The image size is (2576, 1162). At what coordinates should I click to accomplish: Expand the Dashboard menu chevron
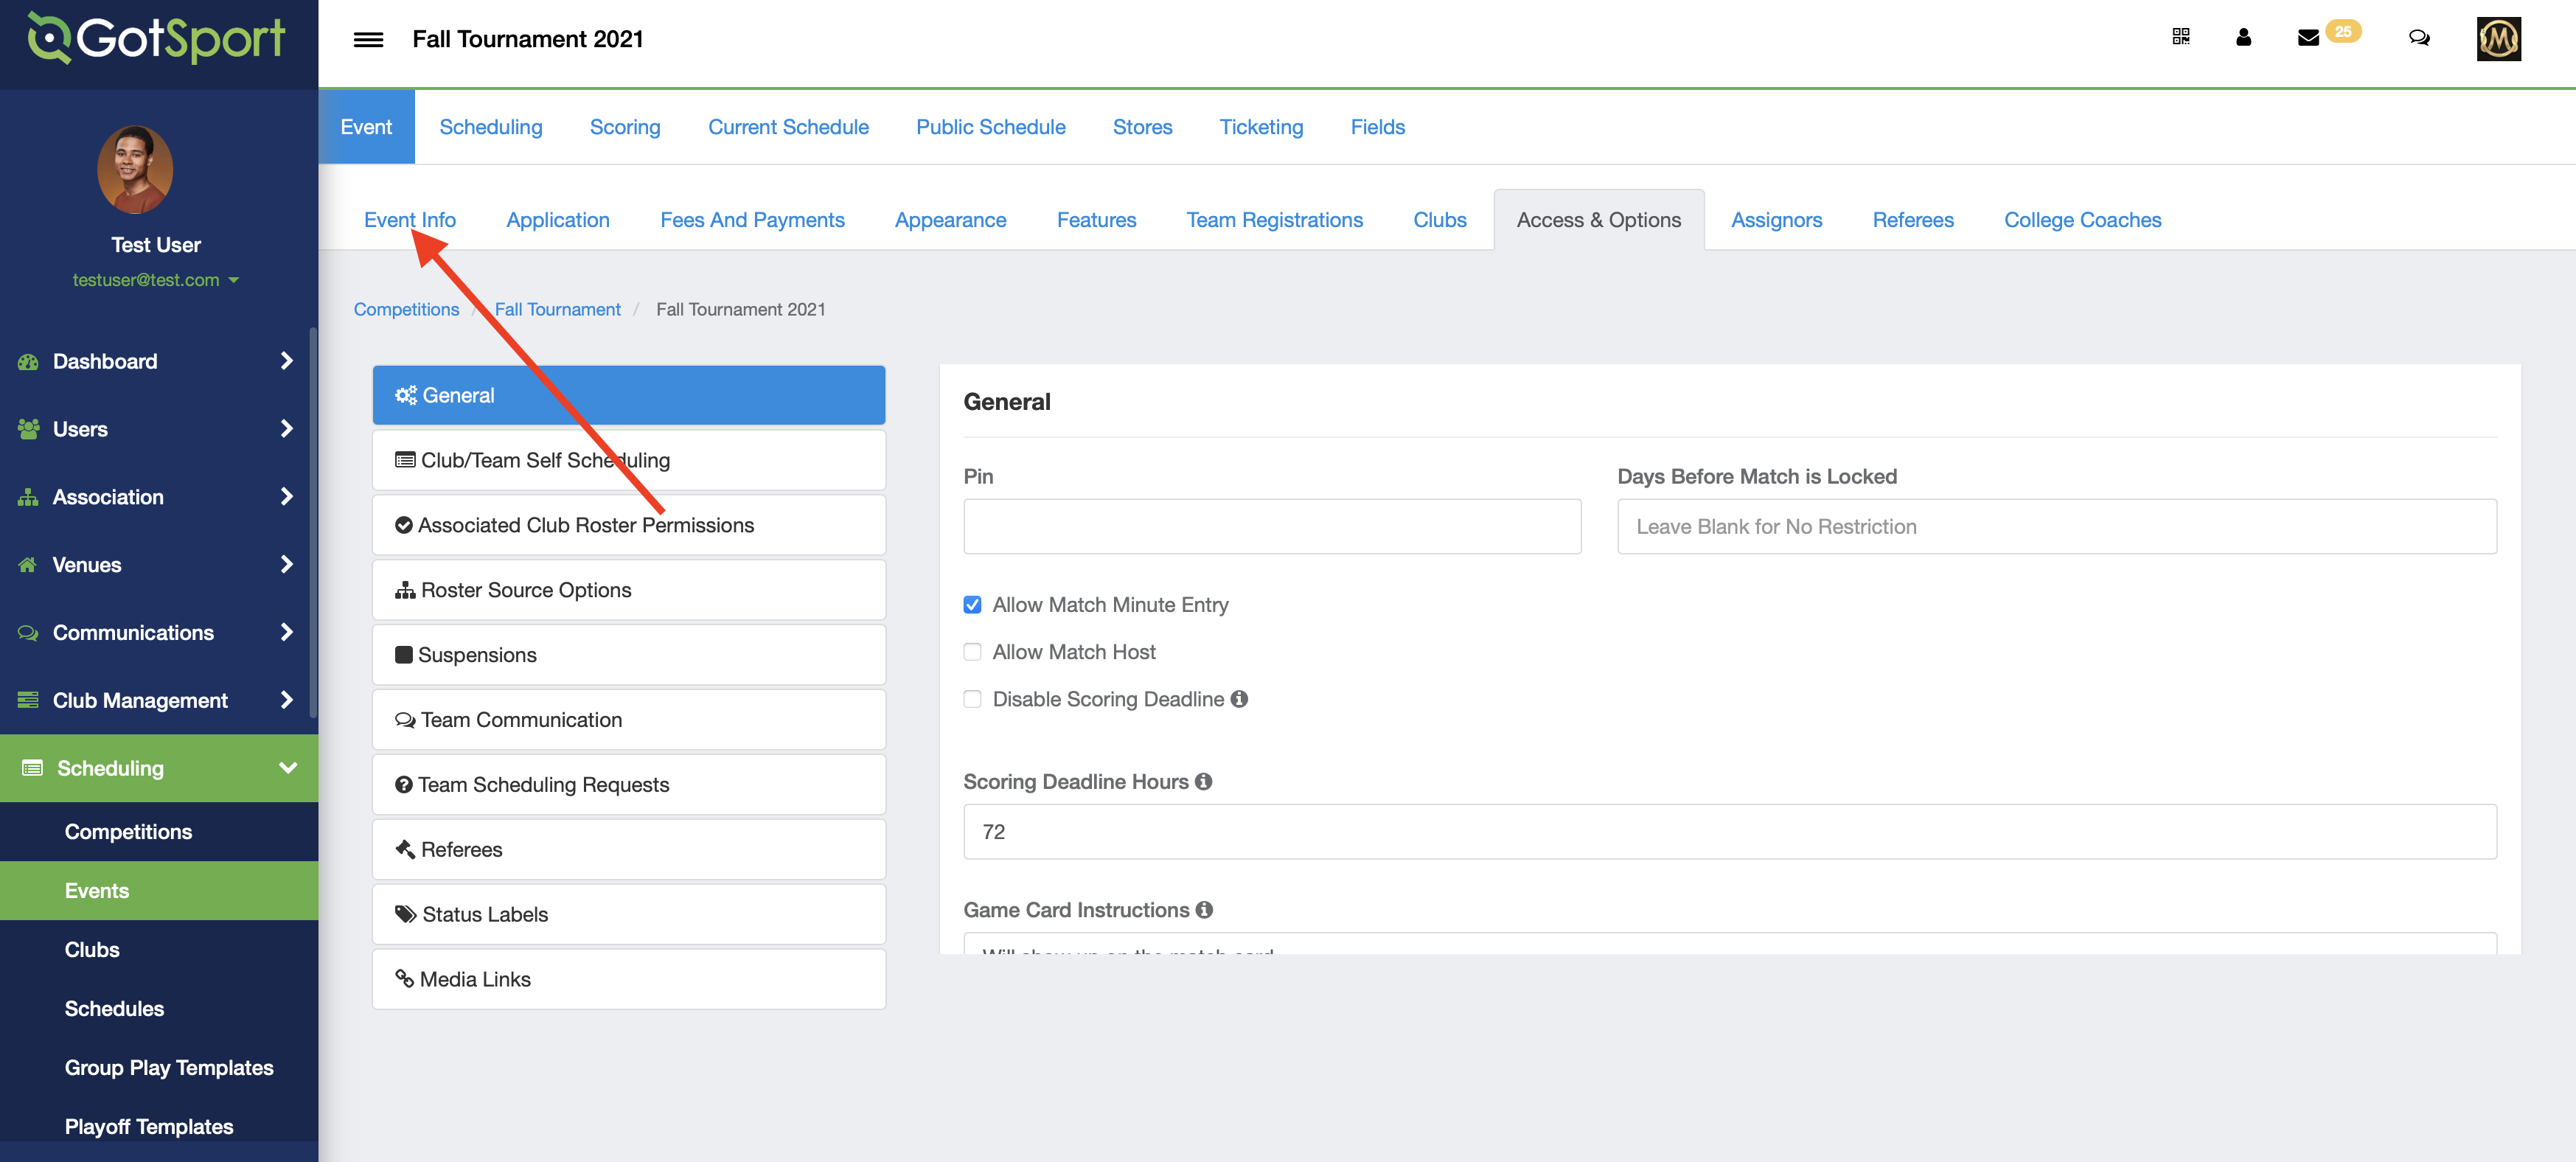(287, 361)
